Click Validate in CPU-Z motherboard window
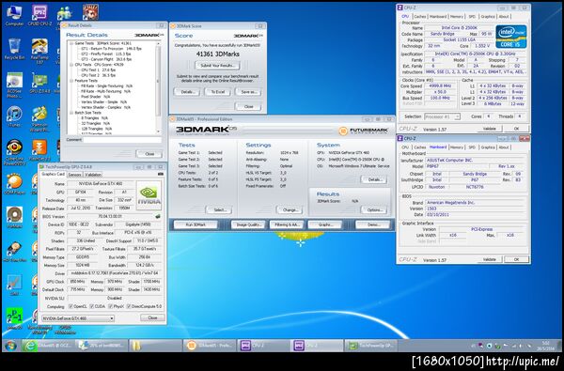The width and height of the screenshot is (564, 371). point(490,259)
